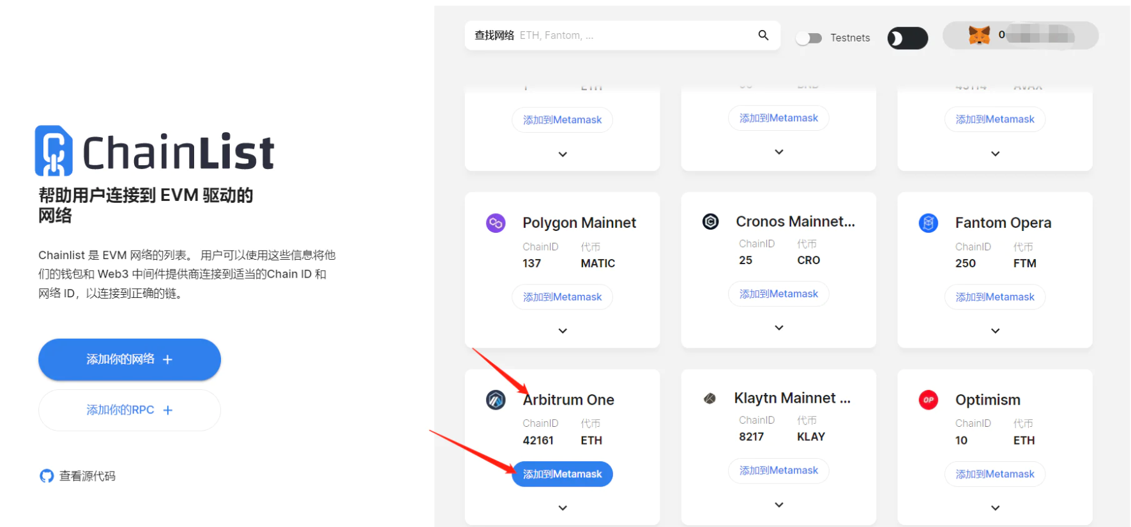Click the Testnets label text
Screen dimensions: 1131x527
click(x=850, y=38)
